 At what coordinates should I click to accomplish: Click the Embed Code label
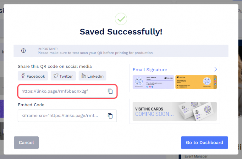point(31,105)
